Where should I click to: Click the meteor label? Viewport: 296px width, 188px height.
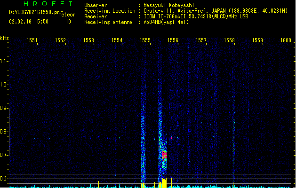(x=67, y=15)
